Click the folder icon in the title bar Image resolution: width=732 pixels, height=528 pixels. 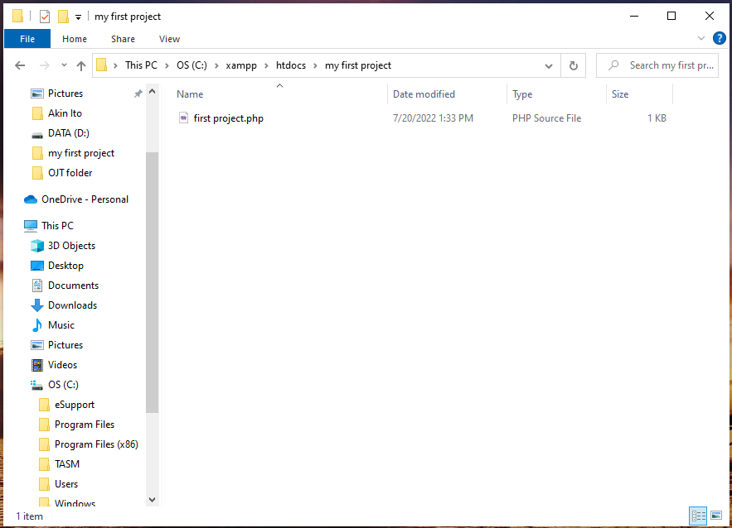[17, 17]
